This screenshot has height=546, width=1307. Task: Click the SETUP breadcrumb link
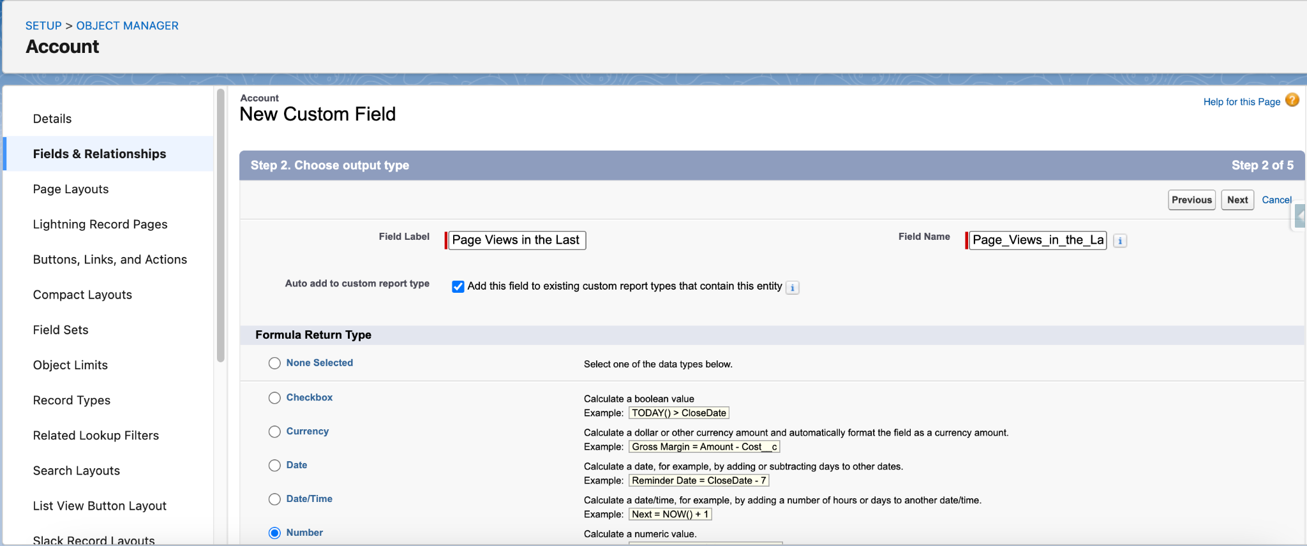(x=43, y=26)
